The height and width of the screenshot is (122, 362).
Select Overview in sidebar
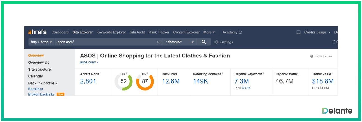coord(36,56)
